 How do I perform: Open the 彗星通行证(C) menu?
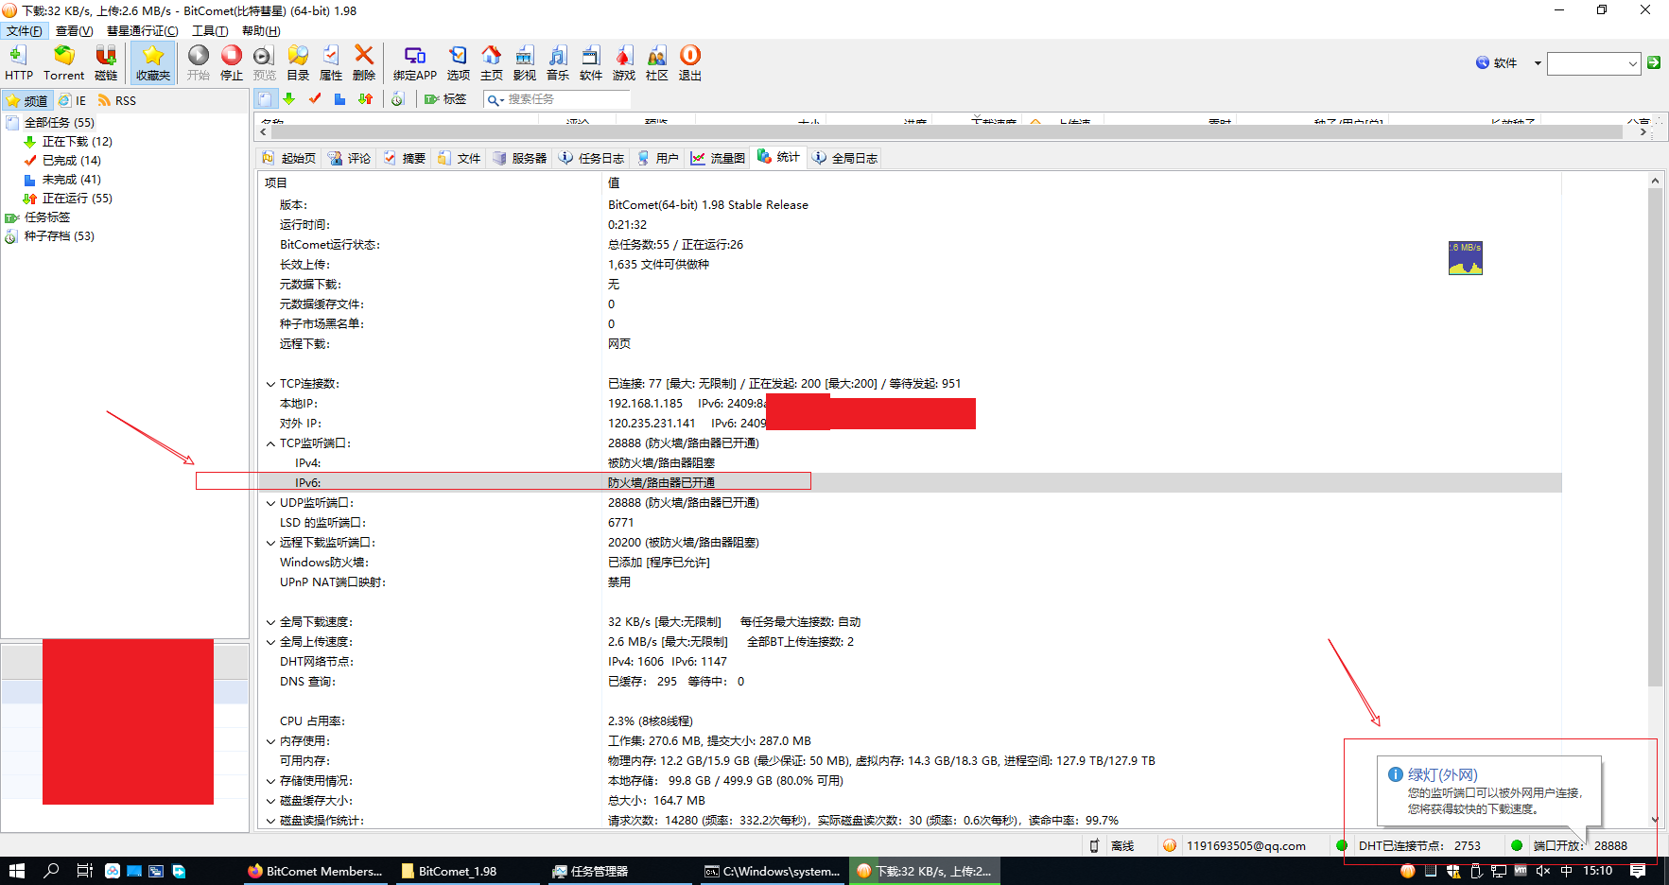coord(142,30)
